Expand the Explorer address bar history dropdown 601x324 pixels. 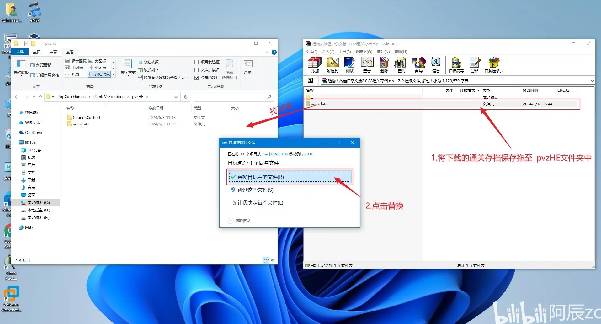(176, 97)
